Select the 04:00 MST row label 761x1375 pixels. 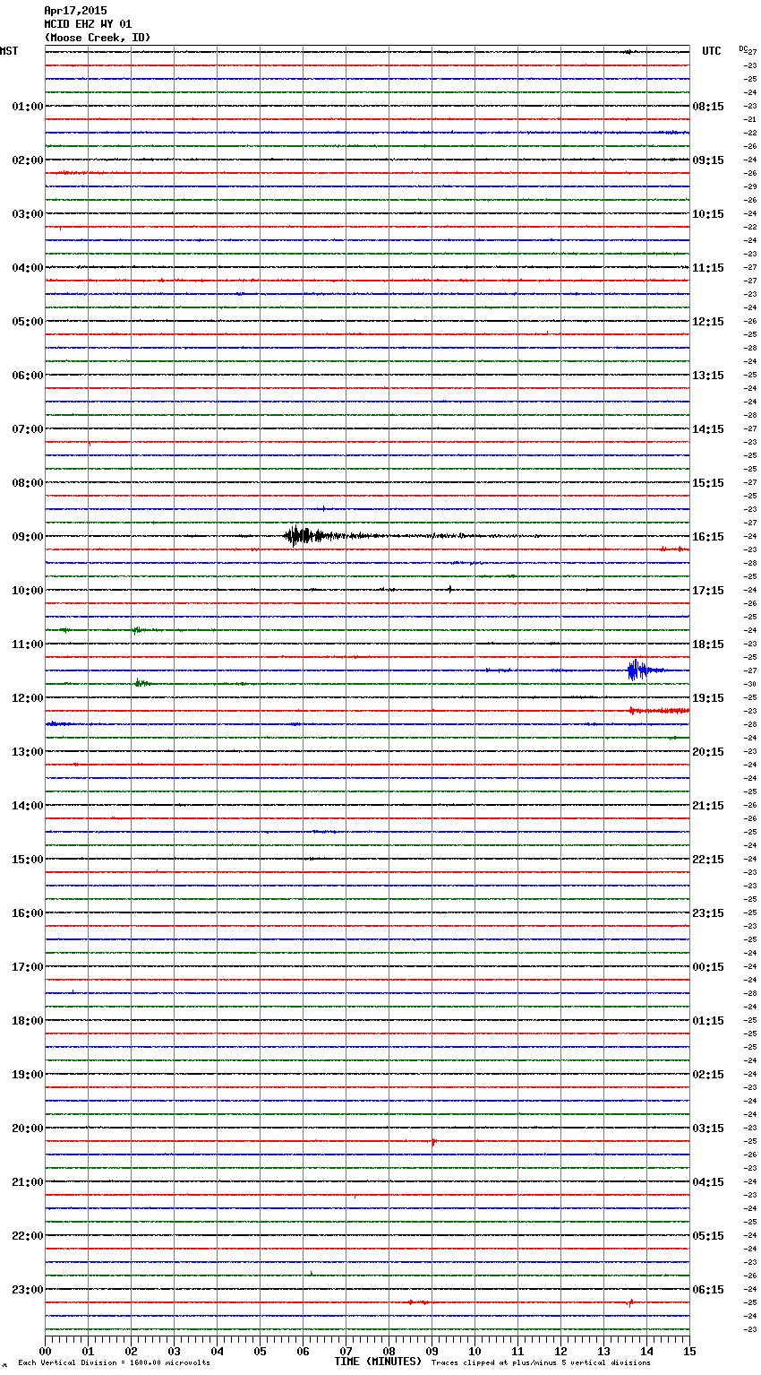[x=28, y=268]
